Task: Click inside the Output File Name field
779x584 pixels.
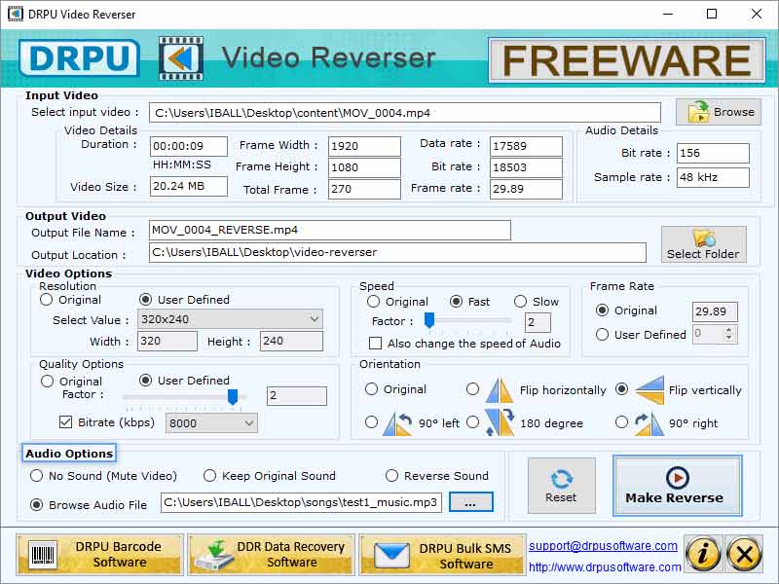Action: [328, 231]
